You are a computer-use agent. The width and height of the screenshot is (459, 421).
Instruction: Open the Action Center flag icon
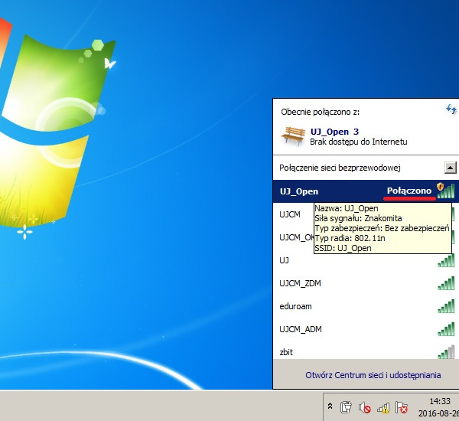401,407
